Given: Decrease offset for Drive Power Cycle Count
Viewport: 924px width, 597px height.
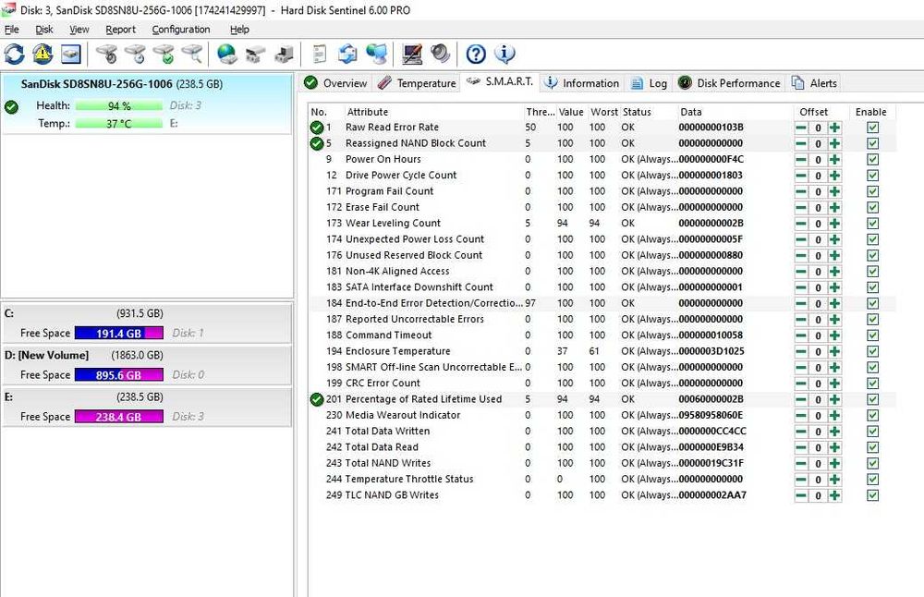Looking at the screenshot, I should (x=801, y=176).
